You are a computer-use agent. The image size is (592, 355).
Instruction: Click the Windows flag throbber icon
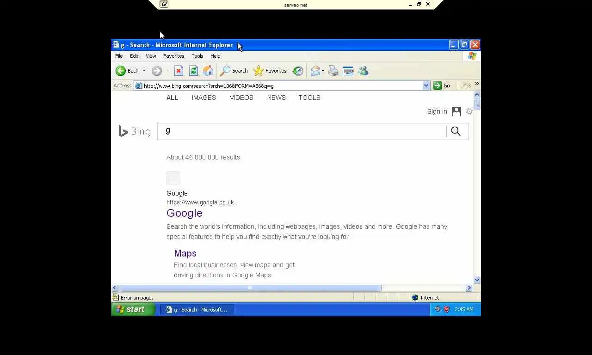(472, 56)
